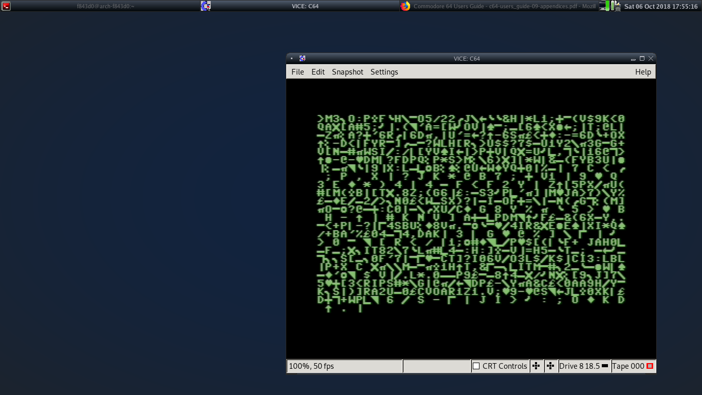The height and width of the screenshot is (395, 702).
Task: Open the Snapshot menu
Action: (347, 72)
